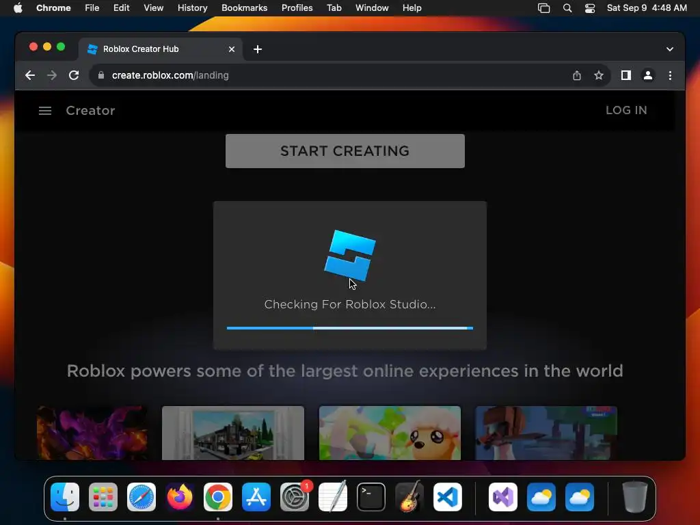Screen dimensions: 700x525
Task: Click the checking progress bar
Action: [x=350, y=328]
